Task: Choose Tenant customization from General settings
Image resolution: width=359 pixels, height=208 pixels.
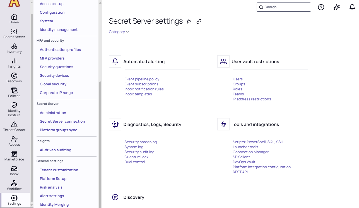Action: click(59, 170)
